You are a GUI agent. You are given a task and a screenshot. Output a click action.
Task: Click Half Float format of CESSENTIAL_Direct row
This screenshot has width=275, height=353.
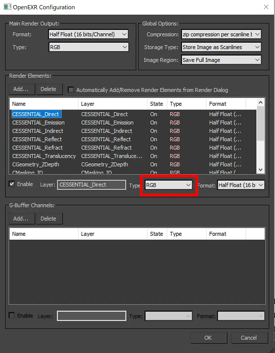coord(225,114)
